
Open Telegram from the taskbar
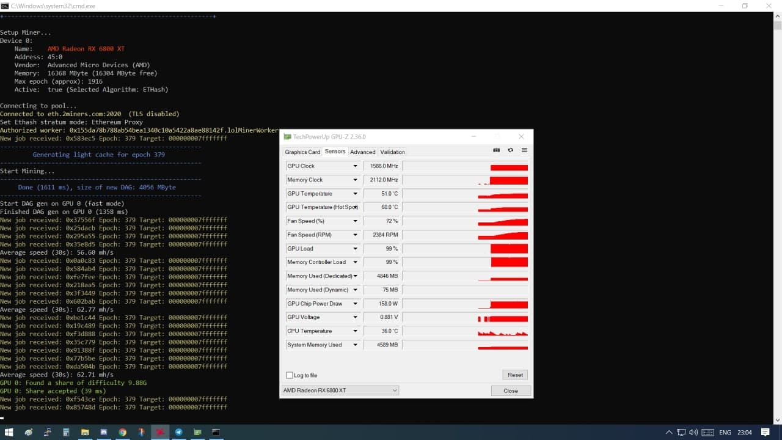click(x=178, y=432)
